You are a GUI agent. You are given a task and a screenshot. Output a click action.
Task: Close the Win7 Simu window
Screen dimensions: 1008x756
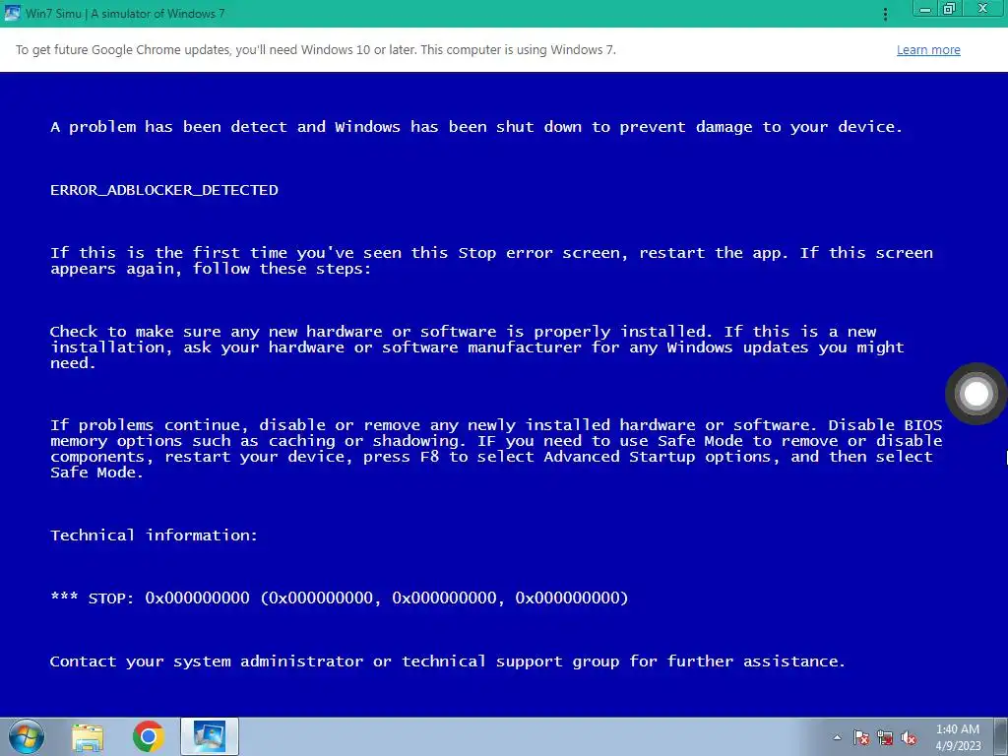pos(982,9)
